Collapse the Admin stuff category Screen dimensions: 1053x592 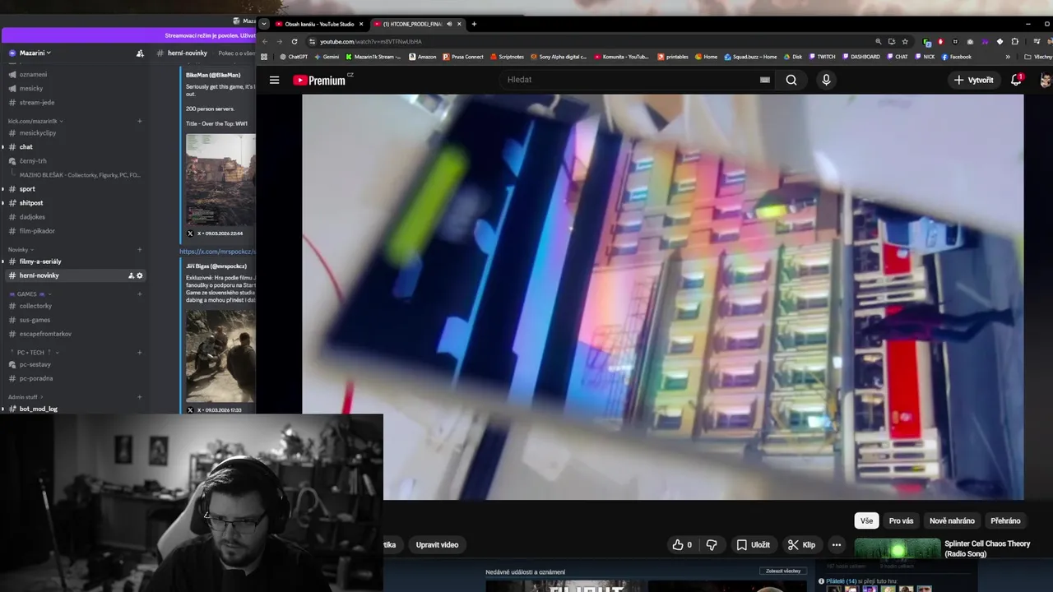click(x=26, y=396)
